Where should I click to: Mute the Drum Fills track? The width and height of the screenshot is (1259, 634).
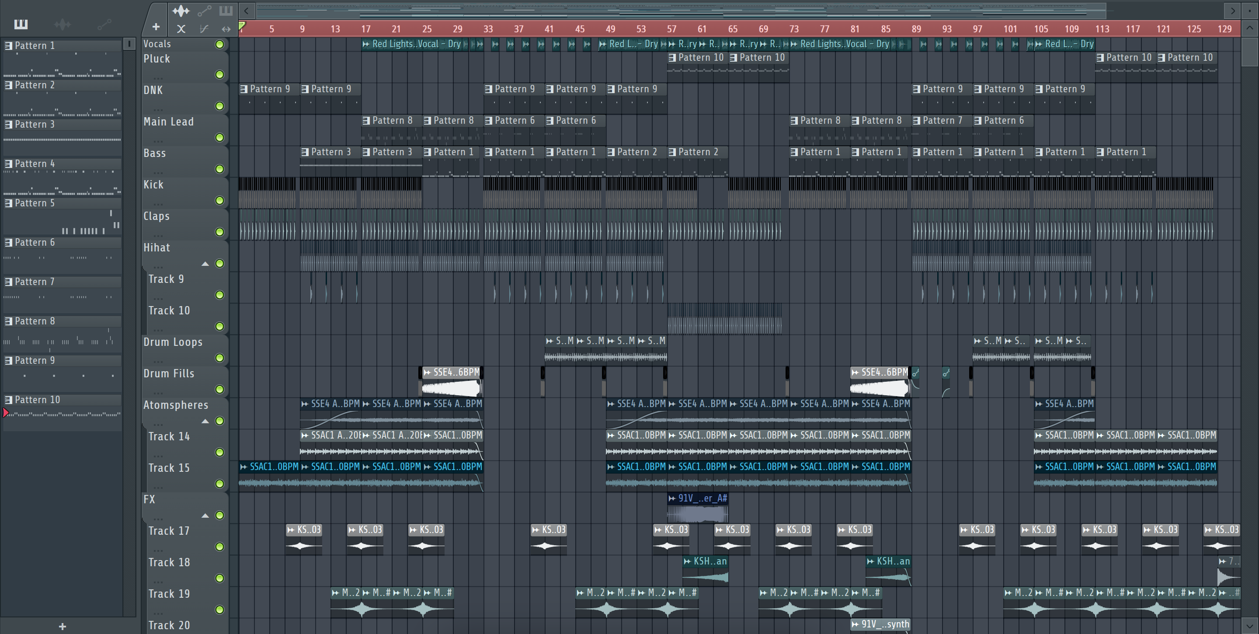220,390
